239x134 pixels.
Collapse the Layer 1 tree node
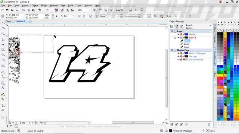[175, 38]
